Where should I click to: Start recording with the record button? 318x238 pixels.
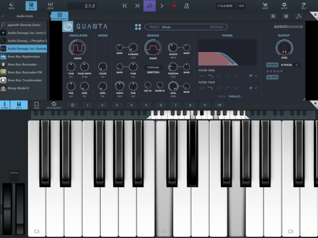click(174, 6)
